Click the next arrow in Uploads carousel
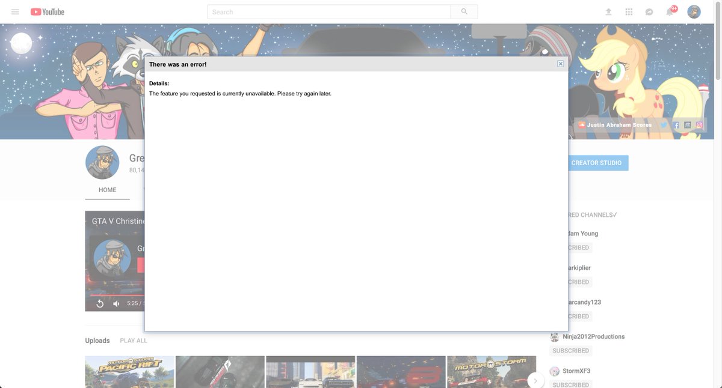The width and height of the screenshot is (722, 388). 535,381
